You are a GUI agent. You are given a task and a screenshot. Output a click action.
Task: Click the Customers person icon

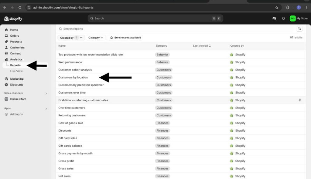(6, 48)
